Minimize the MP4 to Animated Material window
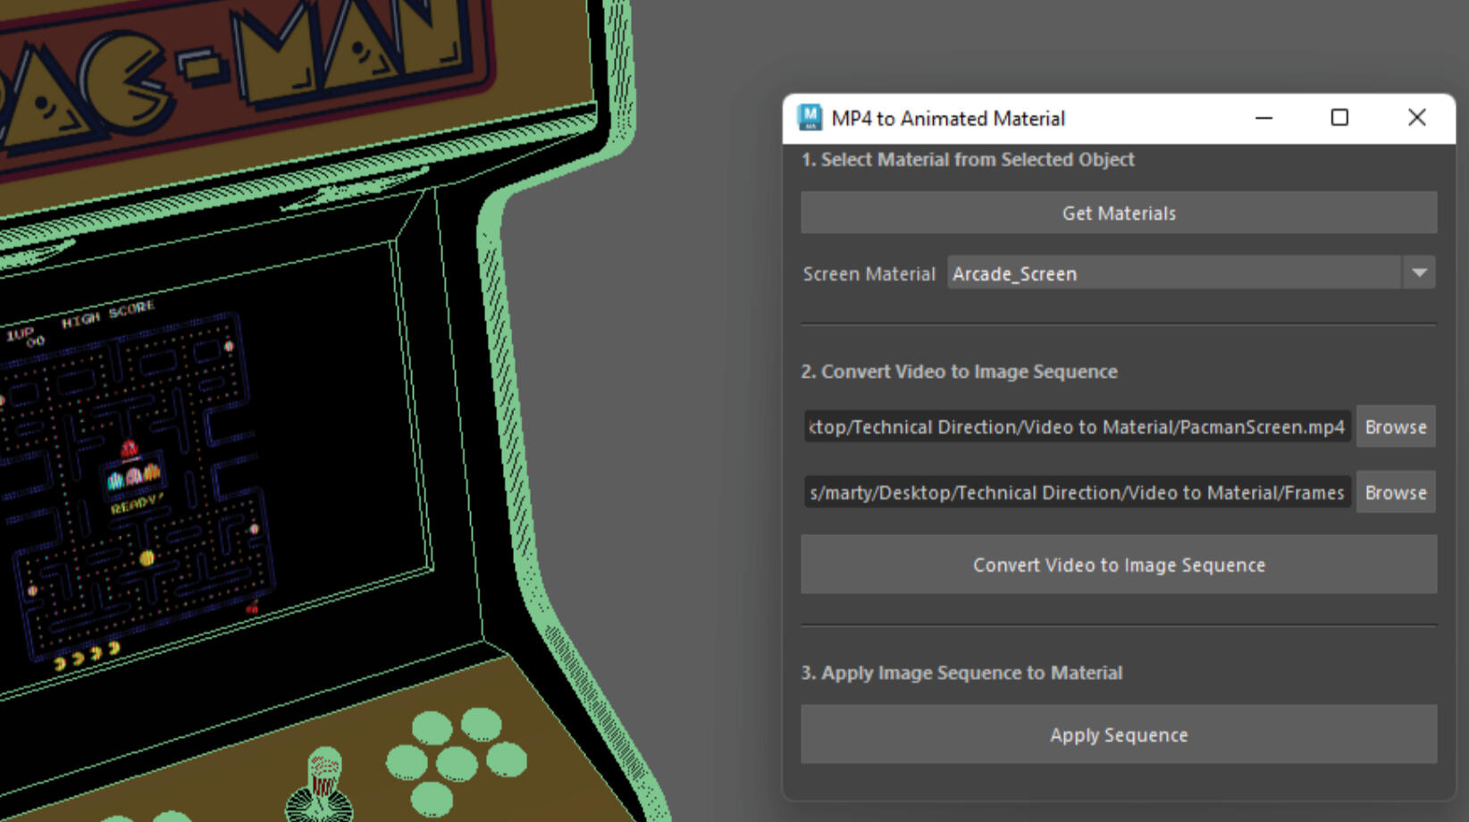 coord(1263,118)
